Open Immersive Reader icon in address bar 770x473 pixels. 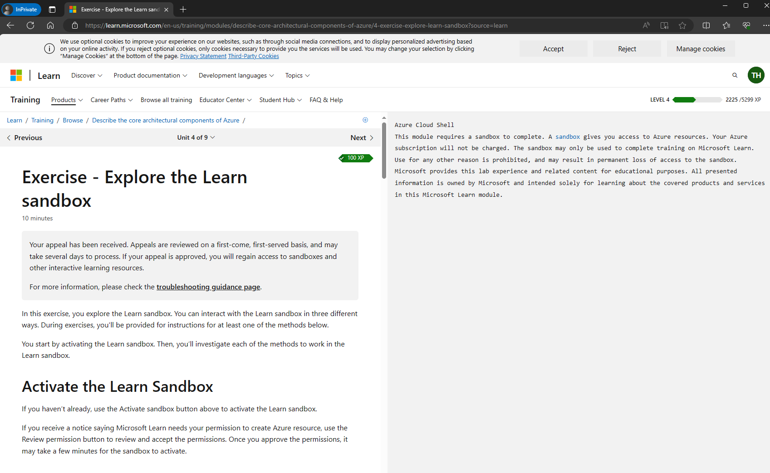click(x=664, y=25)
